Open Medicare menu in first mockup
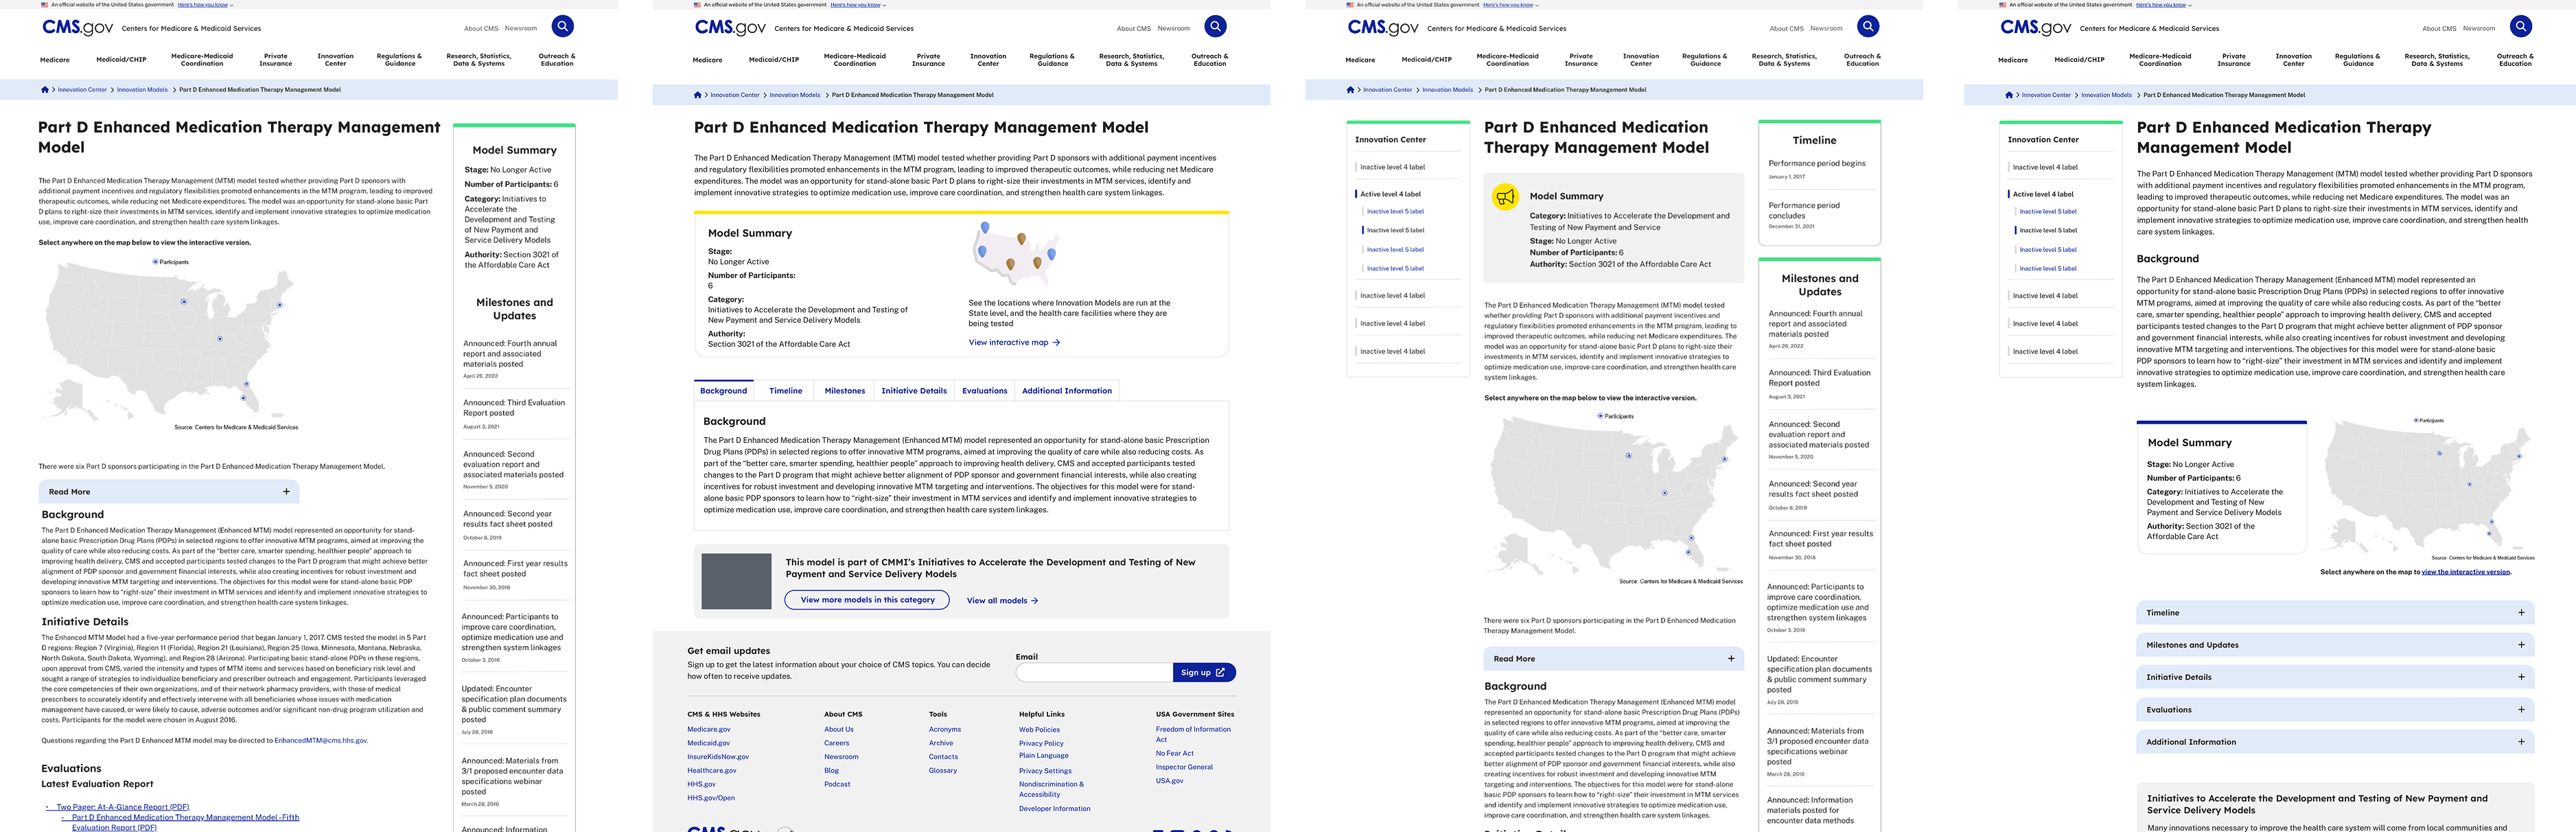The image size is (2576, 832). [55, 60]
